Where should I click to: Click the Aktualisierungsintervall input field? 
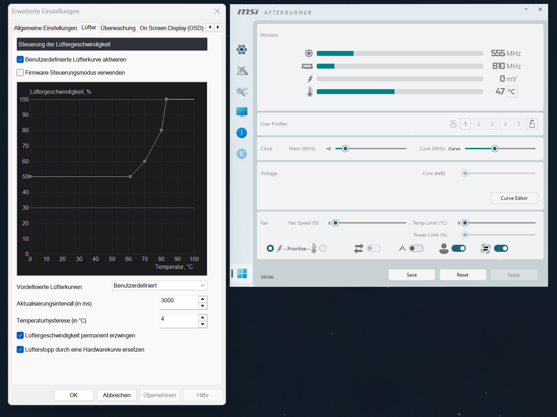pos(179,303)
